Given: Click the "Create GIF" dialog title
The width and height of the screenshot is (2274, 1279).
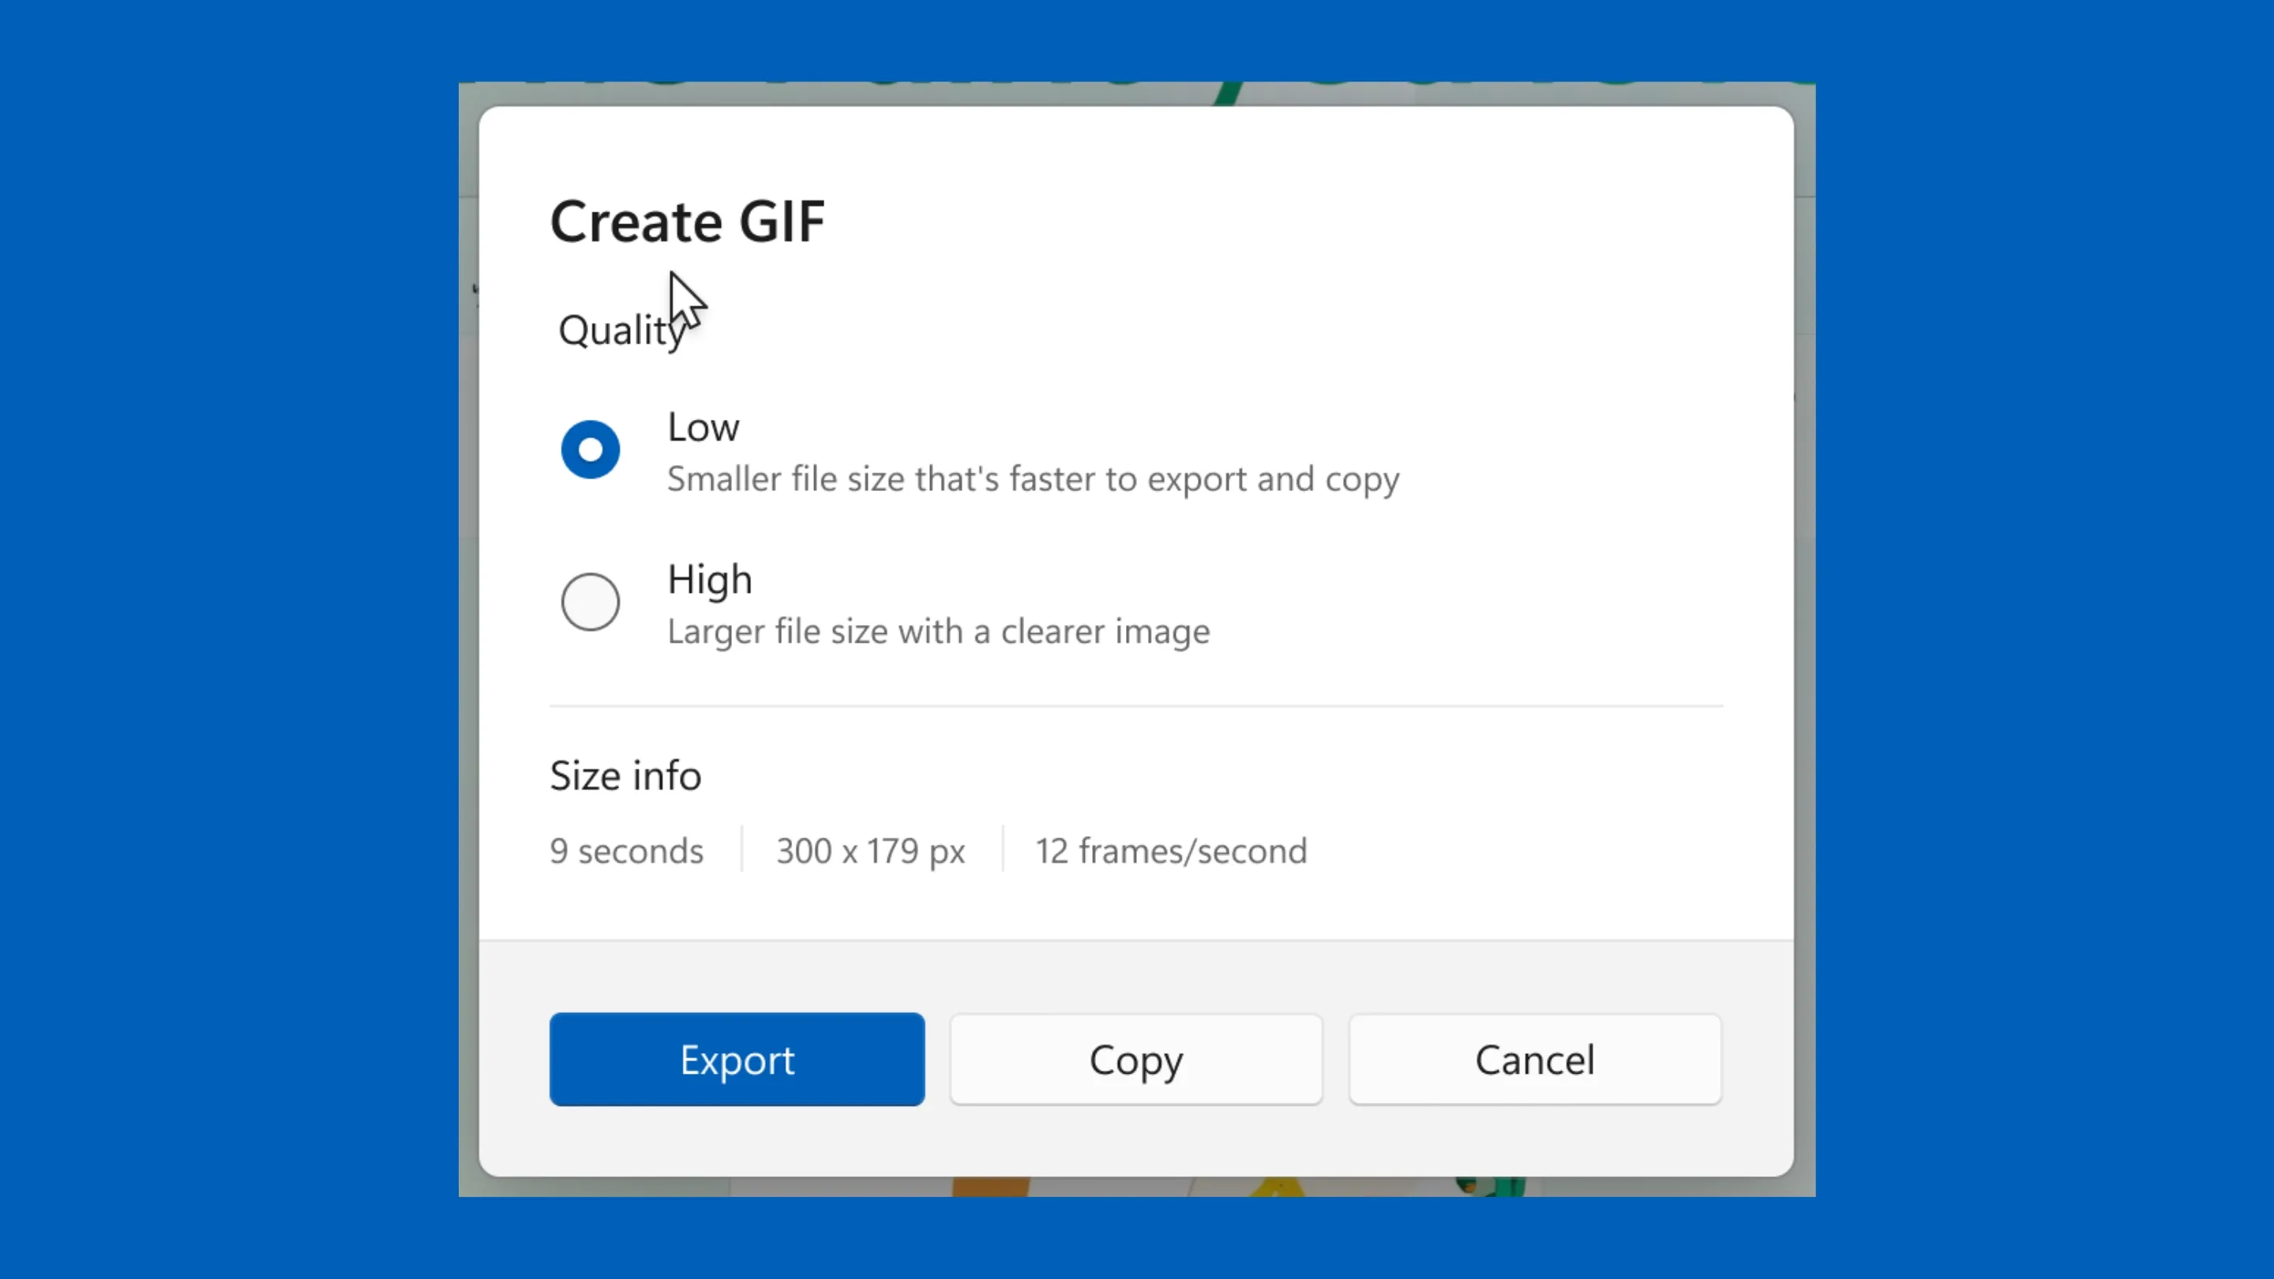Looking at the screenshot, I should [x=688, y=221].
